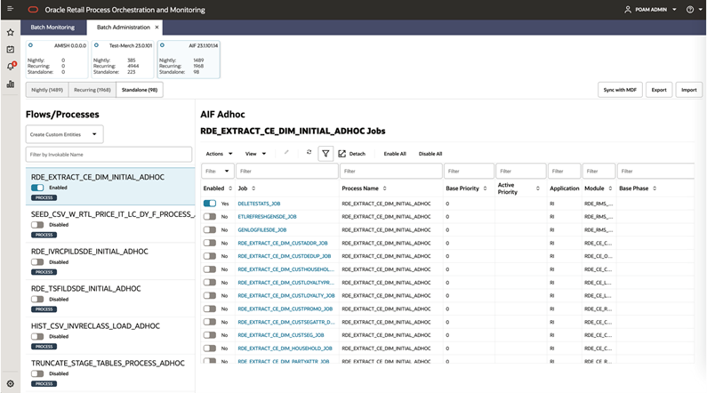Sort by Module column arrows
The height and width of the screenshot is (393, 707).
610,188
